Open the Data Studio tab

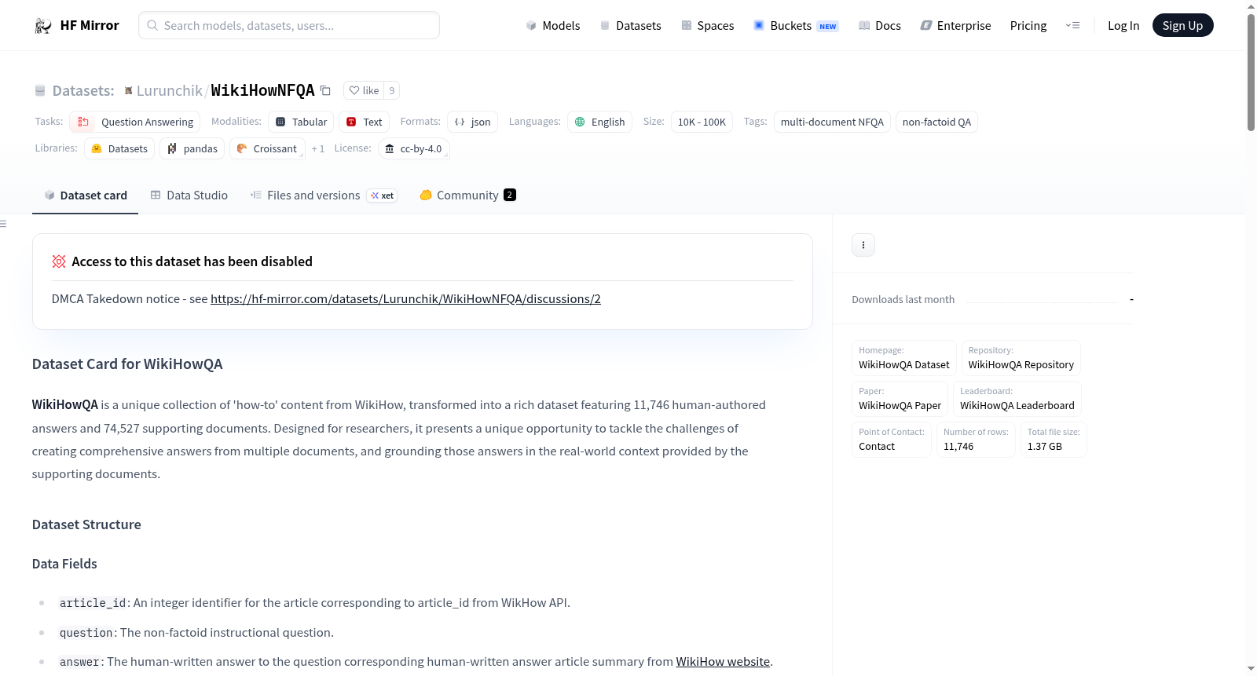(189, 195)
